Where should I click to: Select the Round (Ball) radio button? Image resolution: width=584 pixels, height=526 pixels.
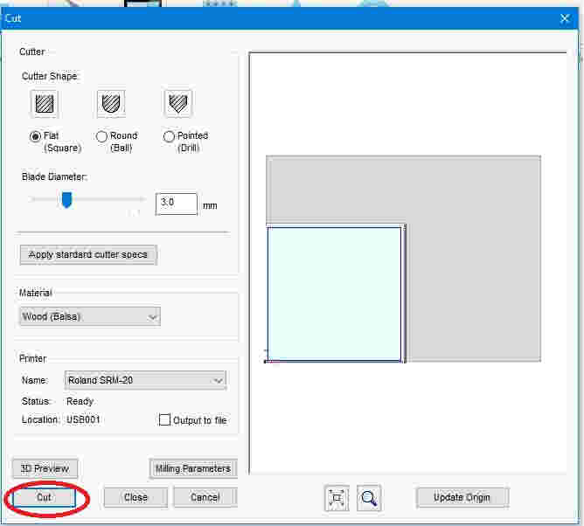[x=101, y=136]
